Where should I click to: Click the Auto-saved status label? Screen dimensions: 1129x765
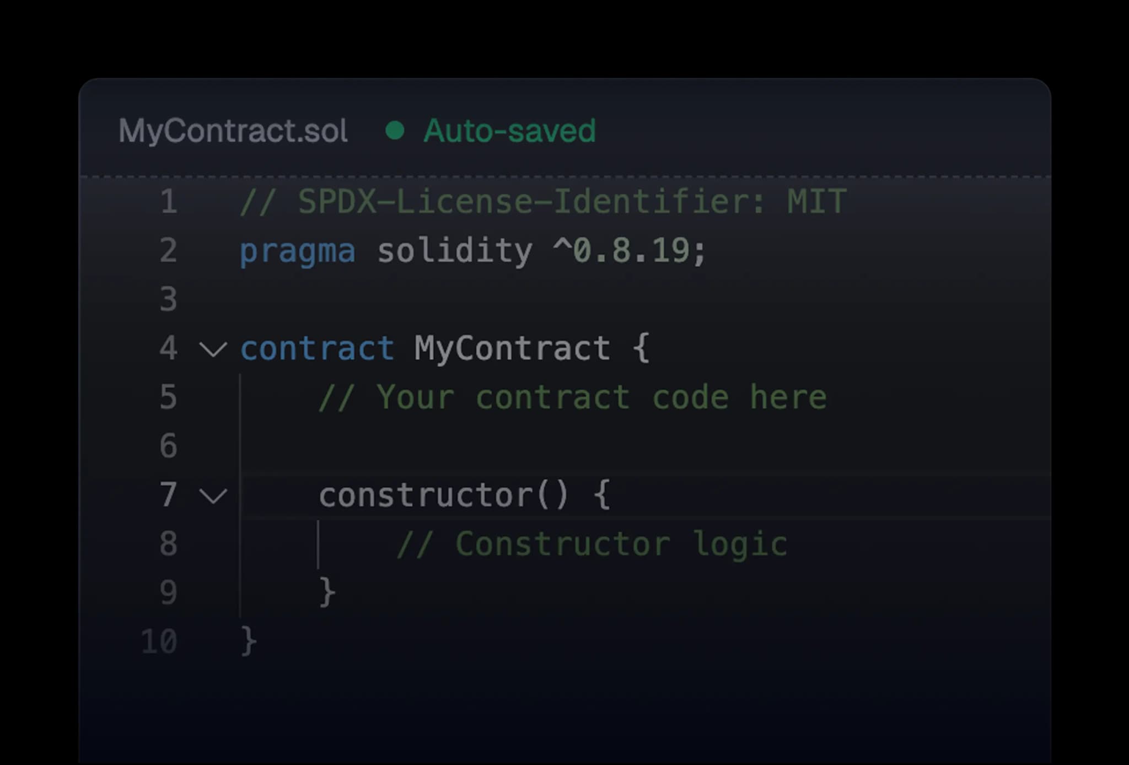[x=509, y=131]
